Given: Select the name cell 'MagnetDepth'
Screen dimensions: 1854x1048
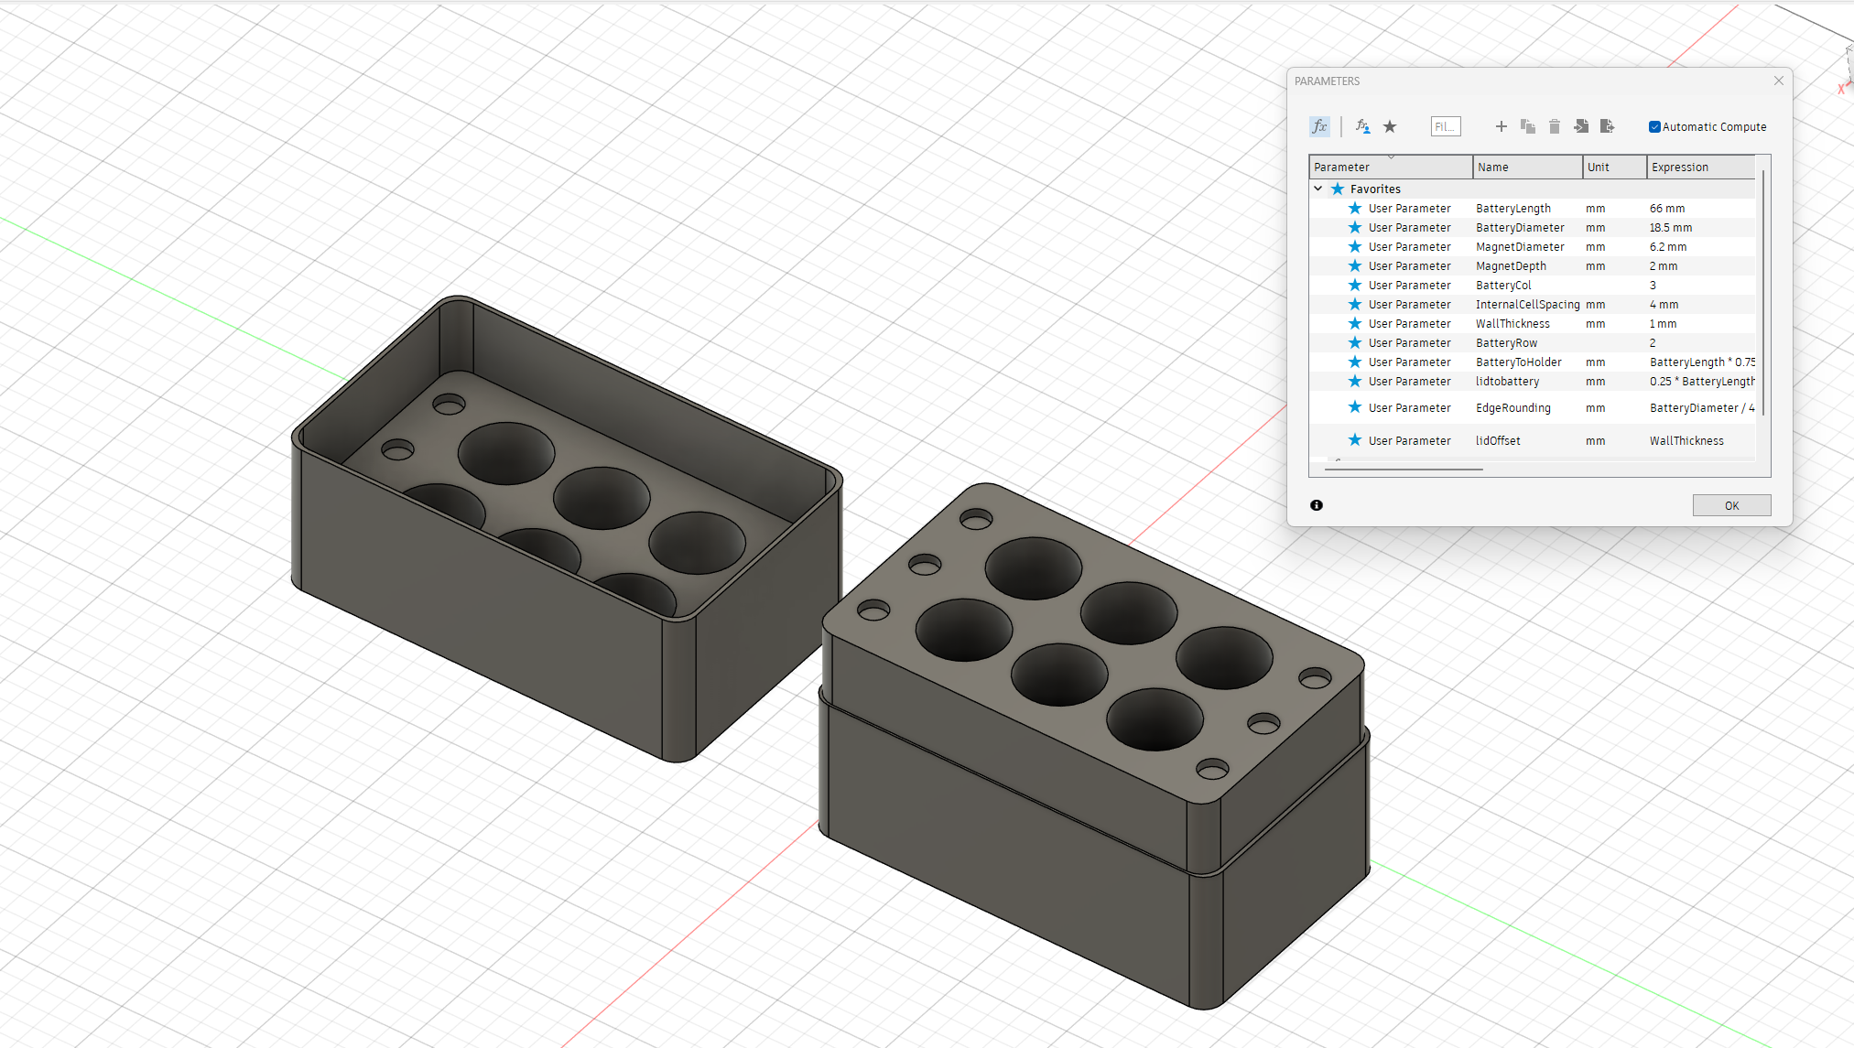Looking at the screenshot, I should [x=1511, y=266].
